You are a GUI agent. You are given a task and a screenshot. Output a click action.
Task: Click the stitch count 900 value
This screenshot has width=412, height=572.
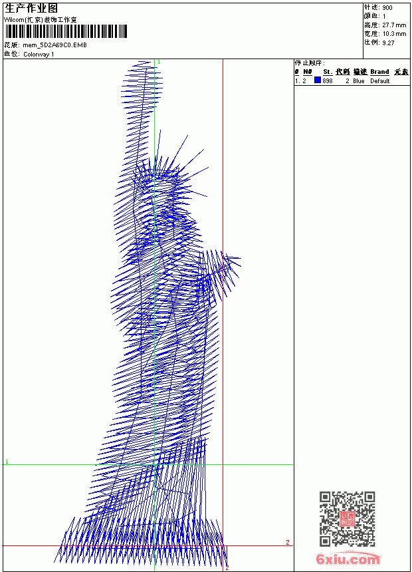(387, 8)
